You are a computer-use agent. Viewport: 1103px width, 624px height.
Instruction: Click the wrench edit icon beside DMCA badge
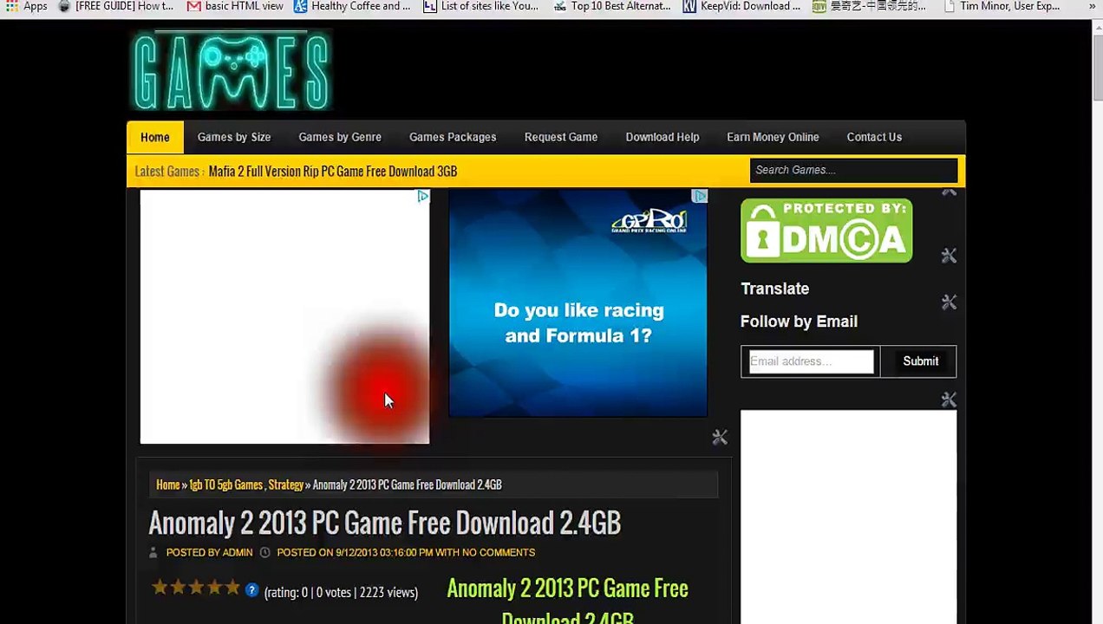pyautogui.click(x=949, y=256)
